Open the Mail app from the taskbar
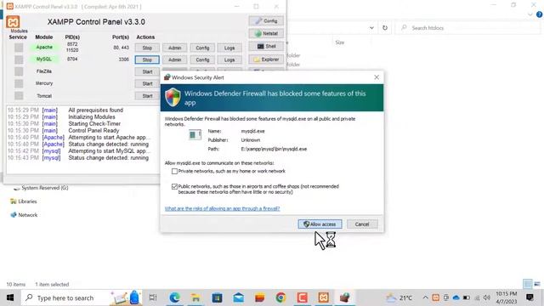Image resolution: width=544 pixels, height=306 pixels. (238, 297)
